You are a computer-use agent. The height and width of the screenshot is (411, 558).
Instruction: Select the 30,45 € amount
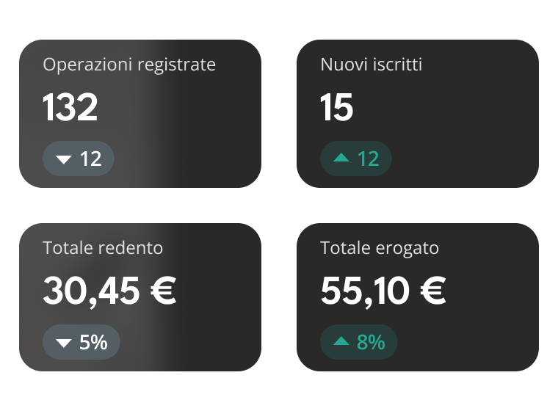pos(109,291)
